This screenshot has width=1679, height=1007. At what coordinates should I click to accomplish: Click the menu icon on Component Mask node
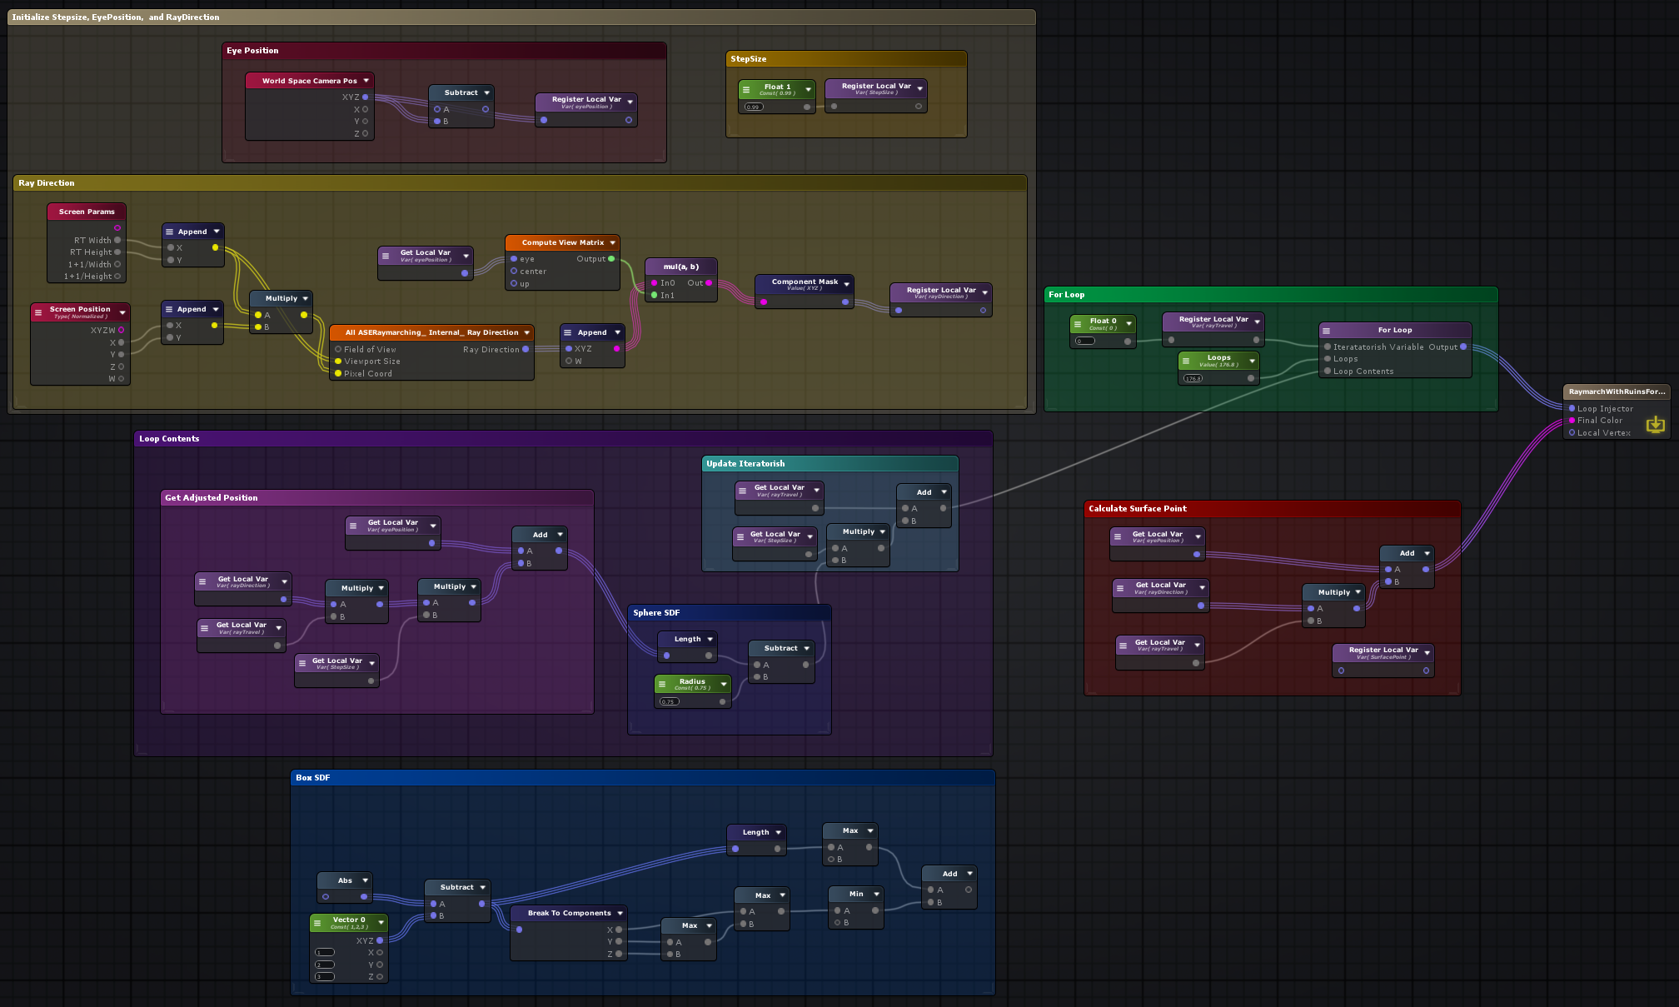[x=846, y=284]
